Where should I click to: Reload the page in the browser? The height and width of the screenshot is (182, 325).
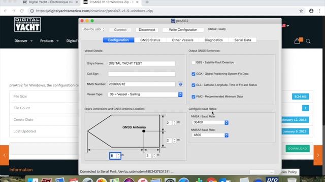pyautogui.click(x=22, y=11)
